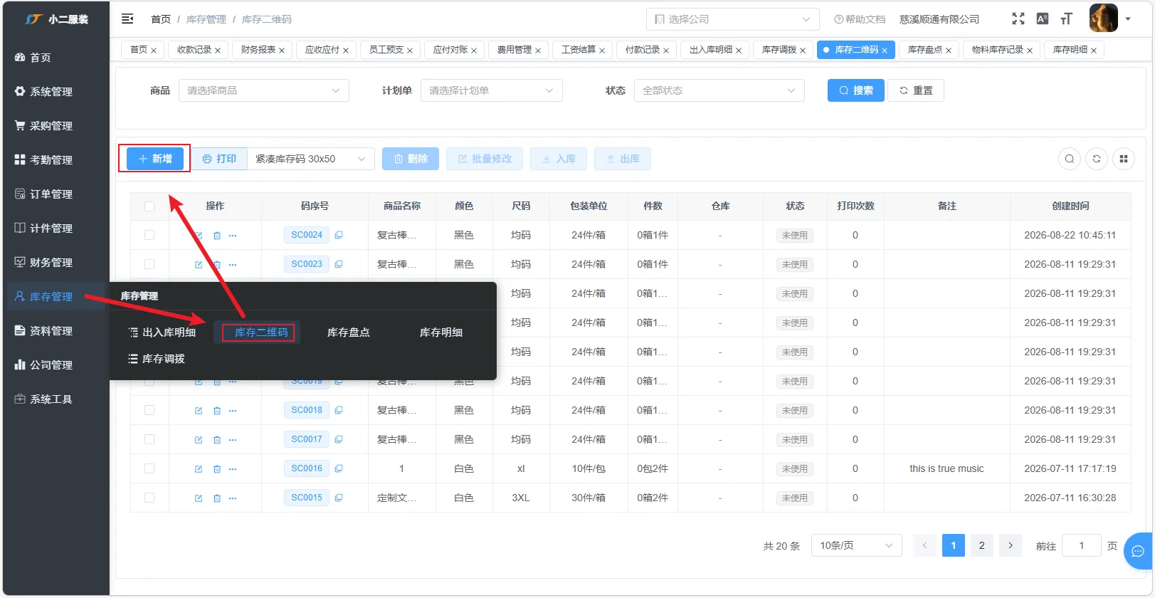Select 库存盘点 in the flyout menu

348,332
